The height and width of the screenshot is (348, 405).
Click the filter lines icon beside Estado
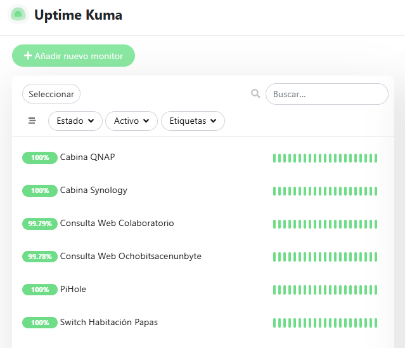coord(32,121)
